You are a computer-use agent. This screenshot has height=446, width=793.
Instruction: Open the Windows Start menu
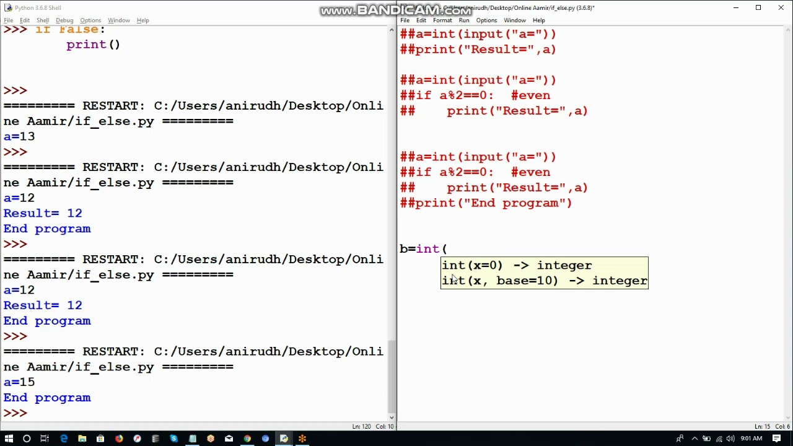9,439
